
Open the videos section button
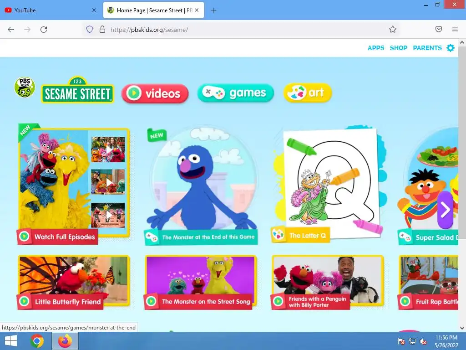click(x=155, y=93)
